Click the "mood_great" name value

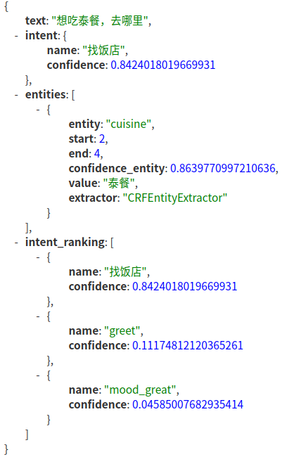140,390
